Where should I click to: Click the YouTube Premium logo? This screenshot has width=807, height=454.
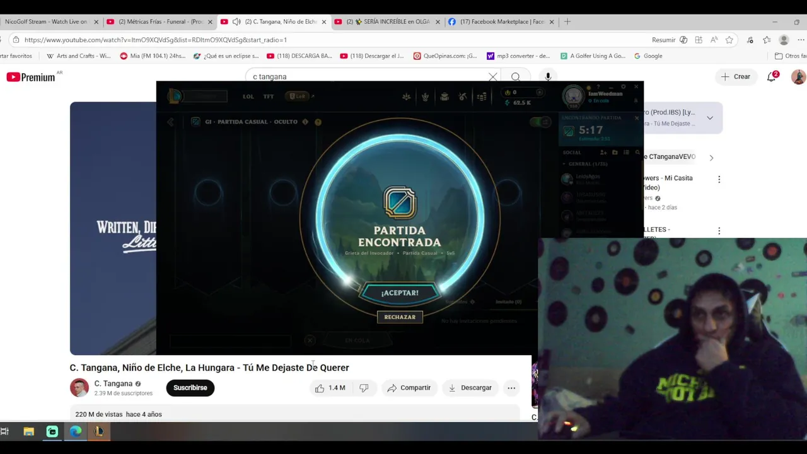point(31,77)
